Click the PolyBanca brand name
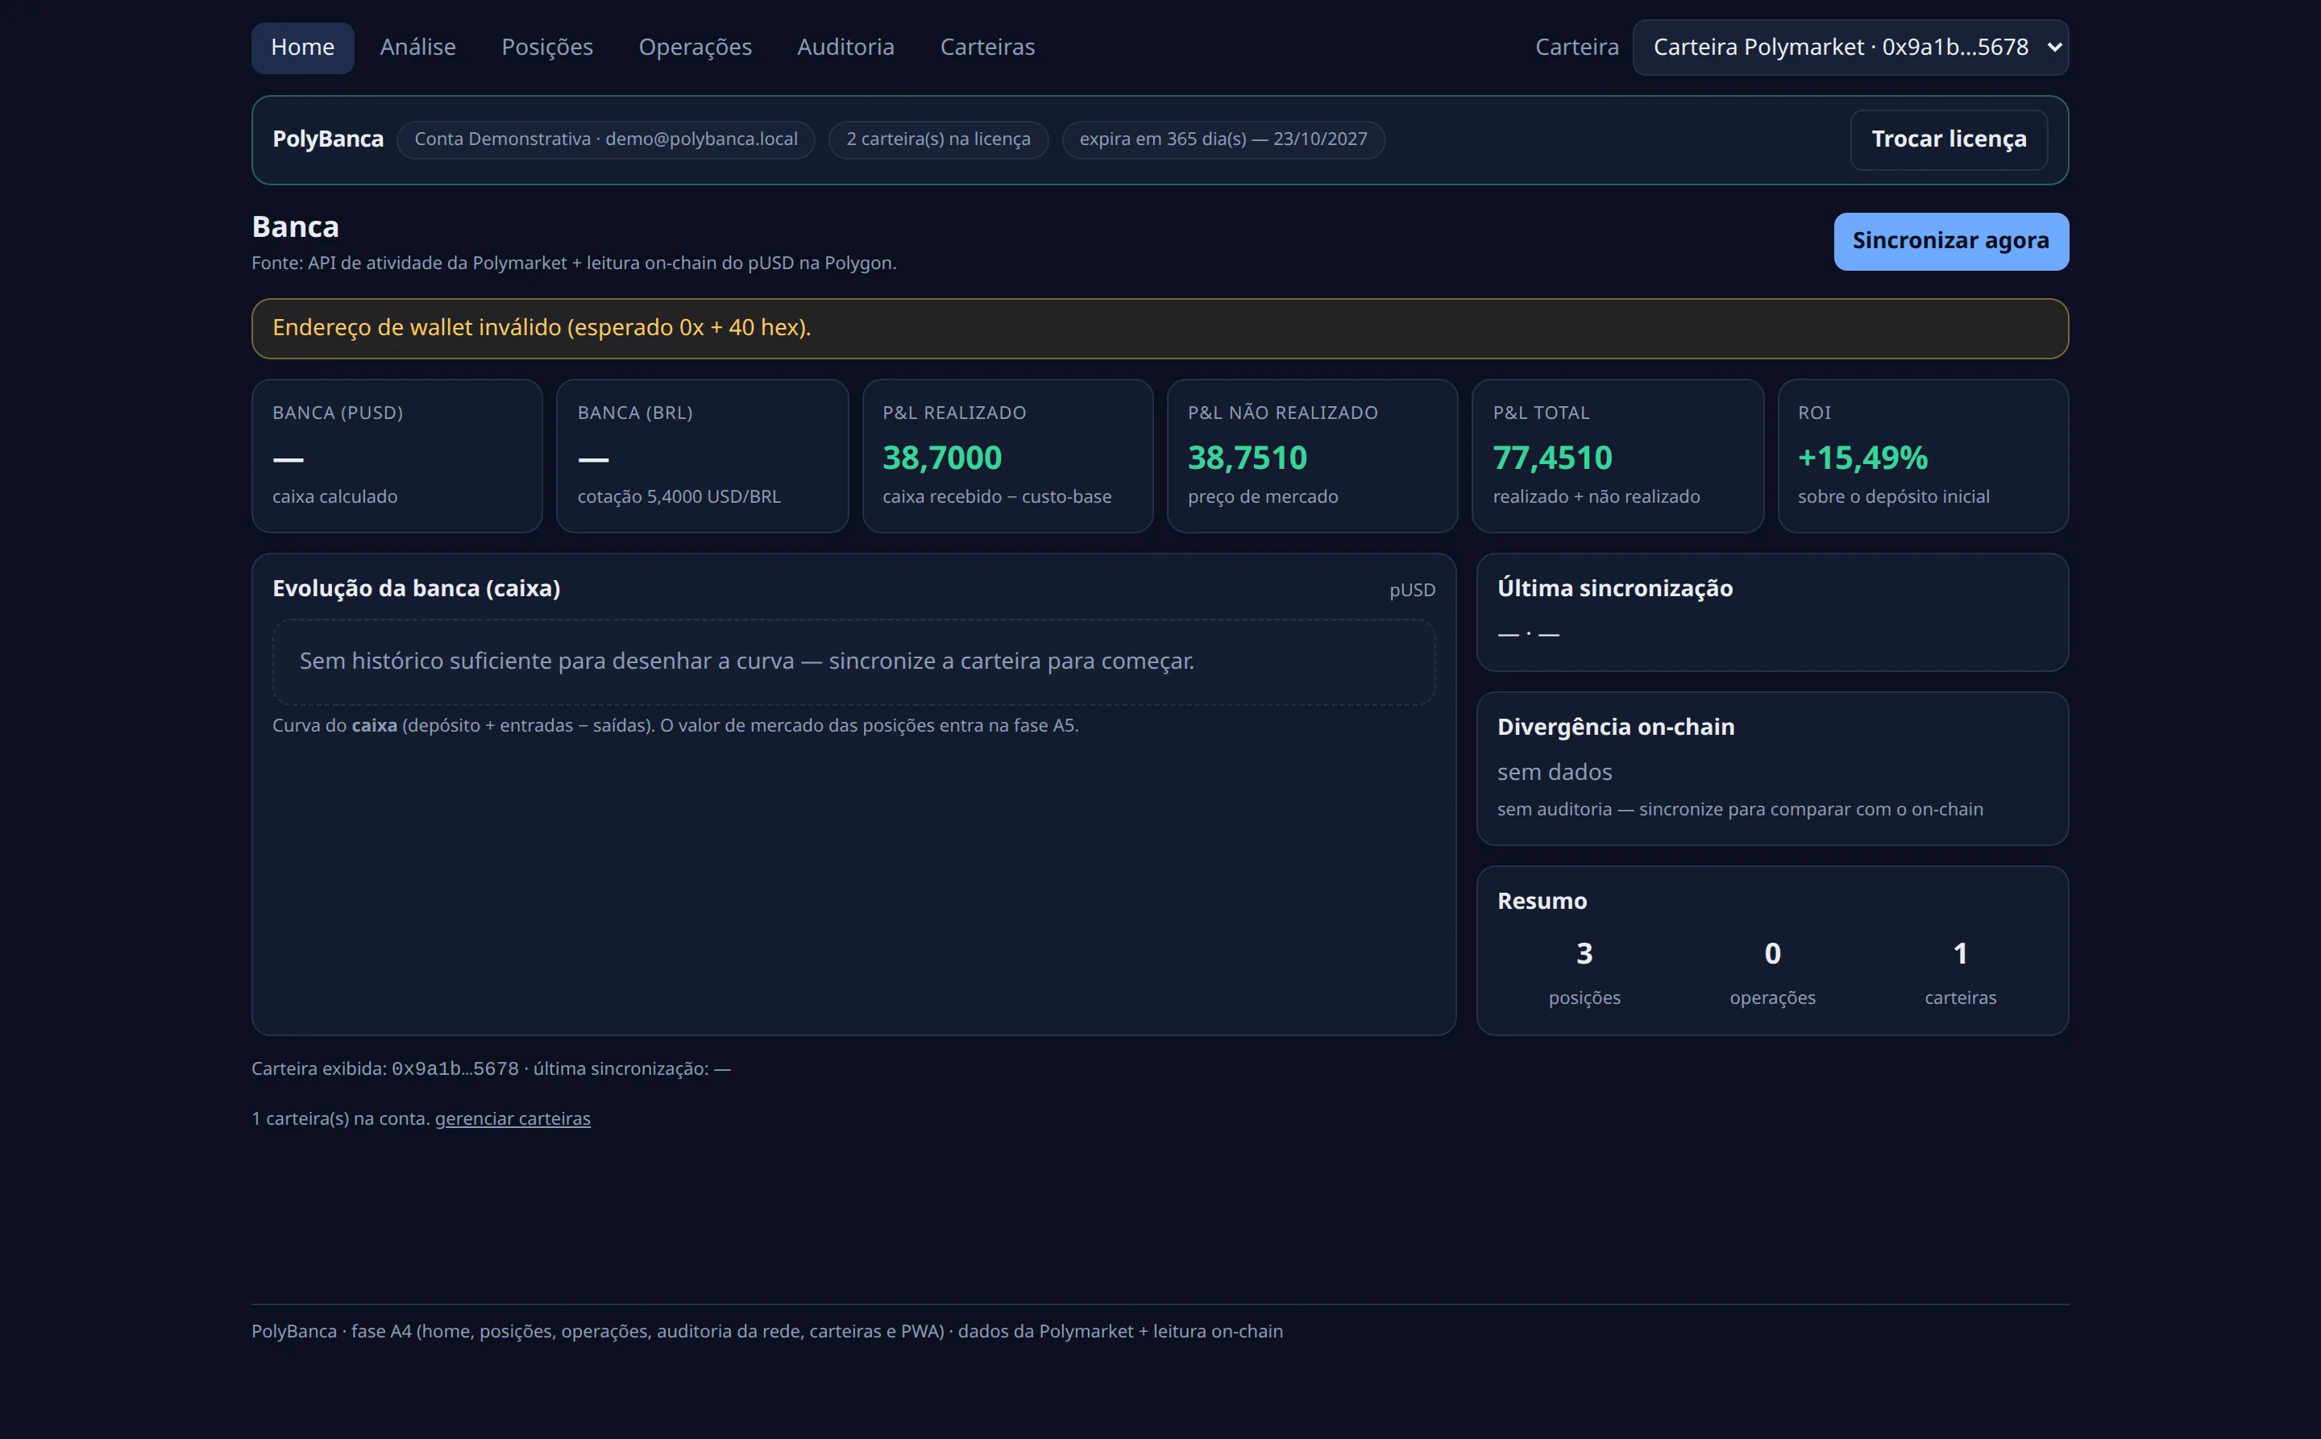The width and height of the screenshot is (2321, 1439). [x=327, y=139]
